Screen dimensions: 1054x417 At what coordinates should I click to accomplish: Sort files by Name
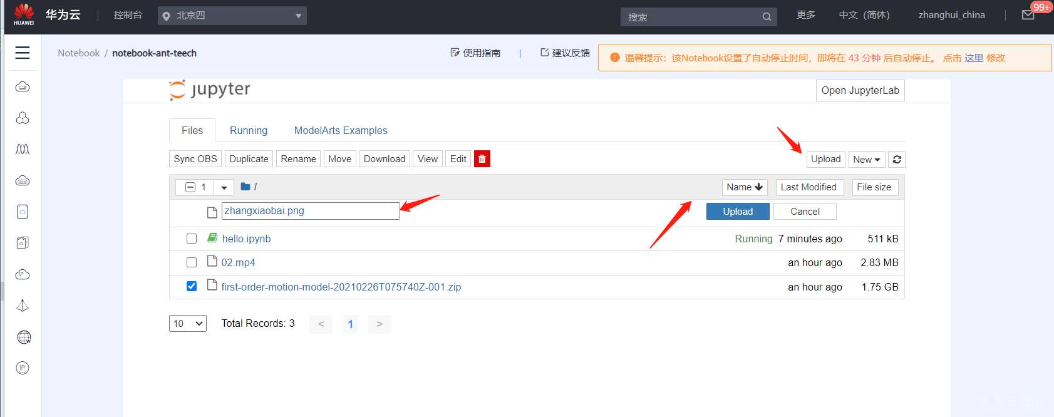[x=745, y=187]
